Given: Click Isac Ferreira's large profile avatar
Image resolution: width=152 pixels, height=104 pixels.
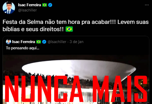Looking at the screenshot, I should click(x=9, y=8).
